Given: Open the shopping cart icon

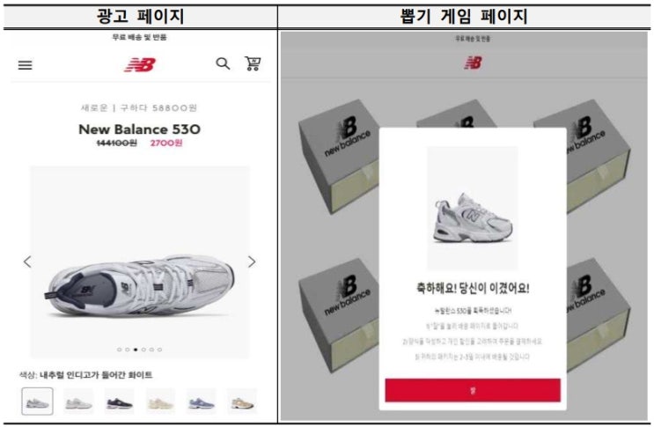Looking at the screenshot, I should (253, 63).
